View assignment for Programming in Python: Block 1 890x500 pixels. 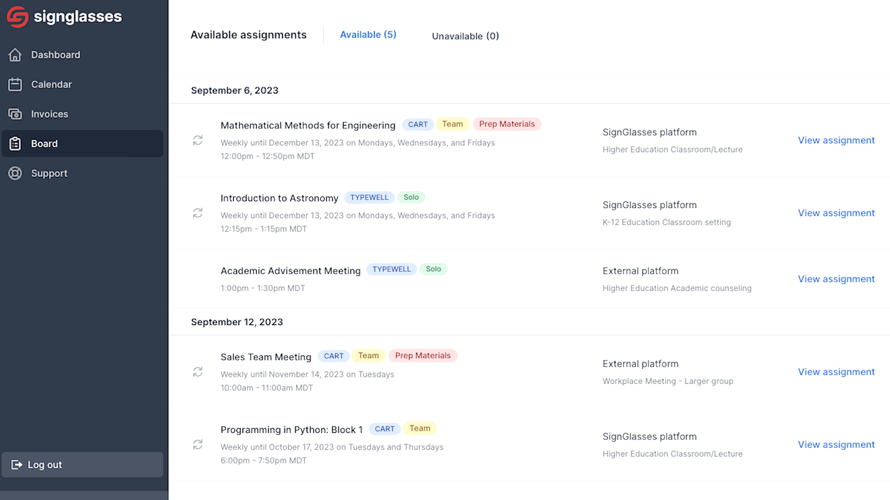(x=836, y=444)
